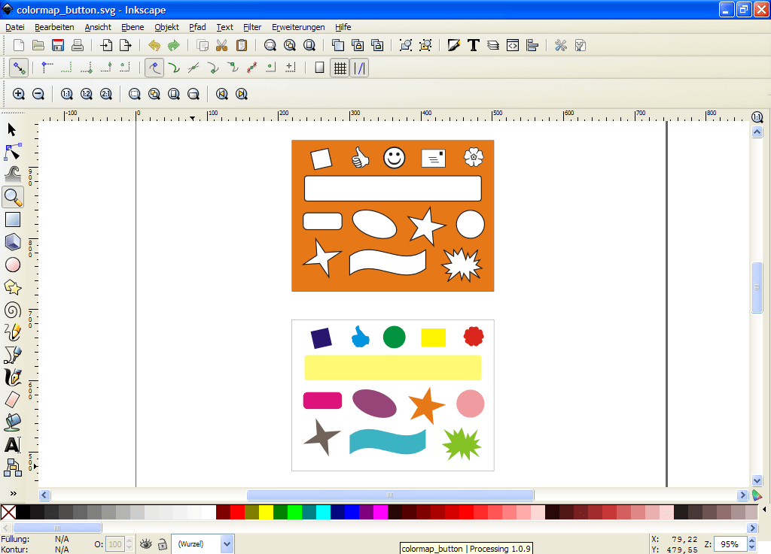Toggle layer lock icon in status bar
The height and width of the screenshot is (554, 771).
coord(163,543)
